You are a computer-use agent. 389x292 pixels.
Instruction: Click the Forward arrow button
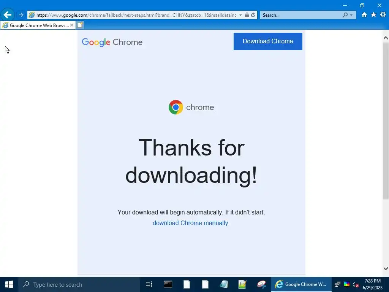(x=21, y=15)
